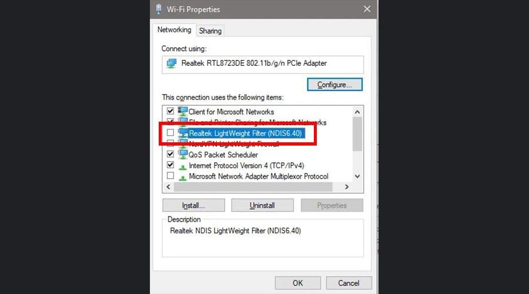Close the Wi-Fi Properties dialog
Viewport: 529px width, 294px height.
click(367, 9)
